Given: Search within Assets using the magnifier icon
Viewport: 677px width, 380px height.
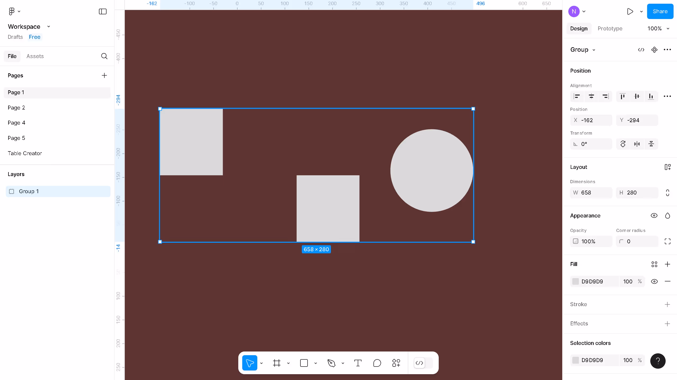Looking at the screenshot, I should pos(104,56).
